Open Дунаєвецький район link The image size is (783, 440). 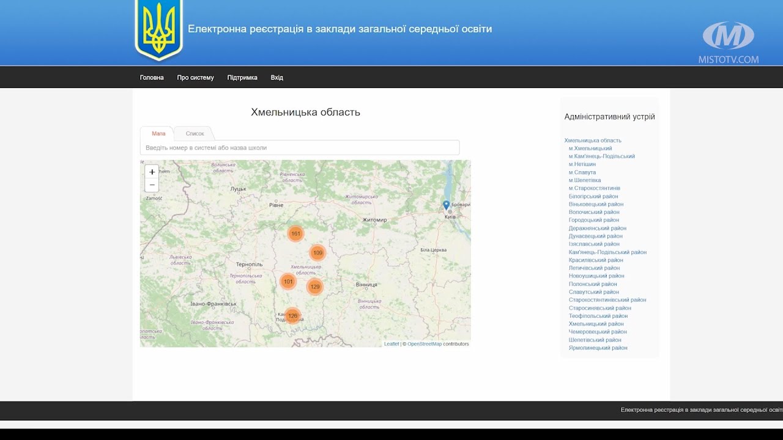pos(596,236)
